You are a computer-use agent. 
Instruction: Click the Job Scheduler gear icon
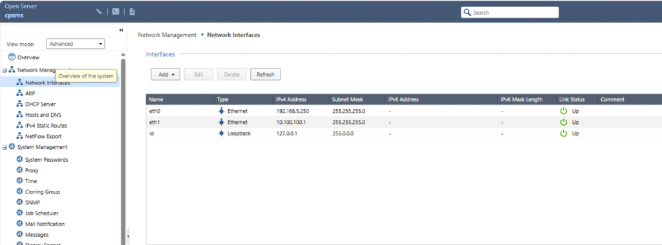pos(19,213)
